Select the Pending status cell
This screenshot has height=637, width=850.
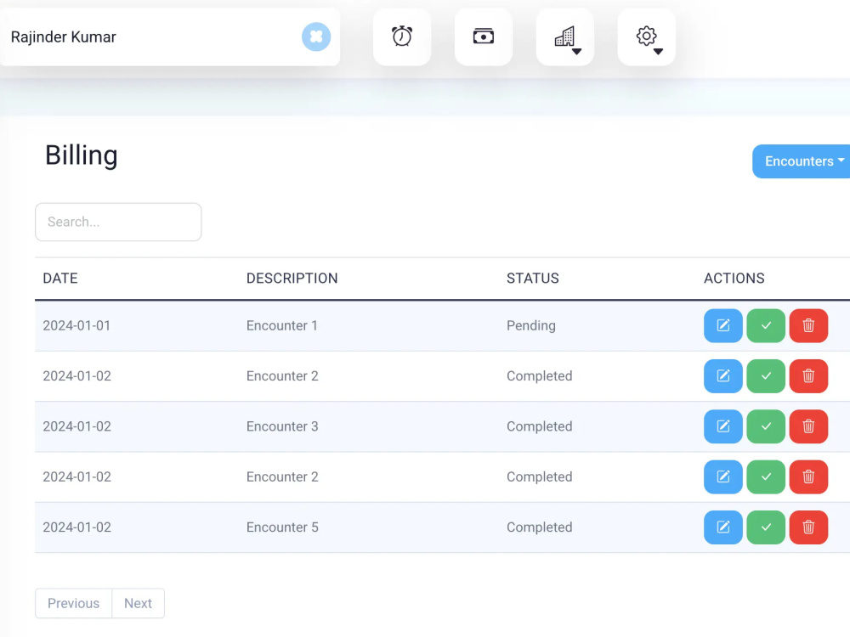coord(531,325)
